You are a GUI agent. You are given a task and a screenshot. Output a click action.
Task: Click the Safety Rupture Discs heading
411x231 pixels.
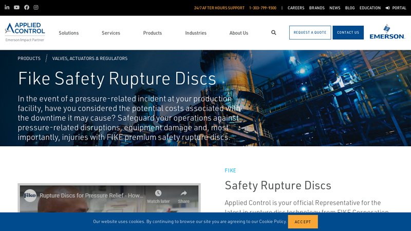coord(278,185)
